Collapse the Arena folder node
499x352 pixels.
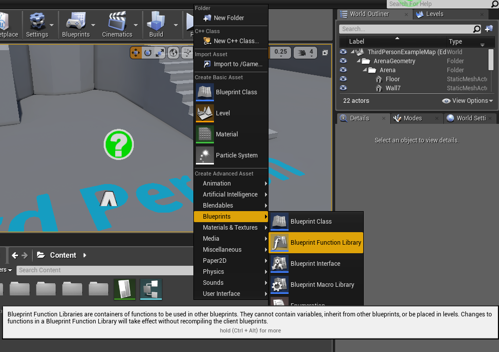click(x=365, y=70)
